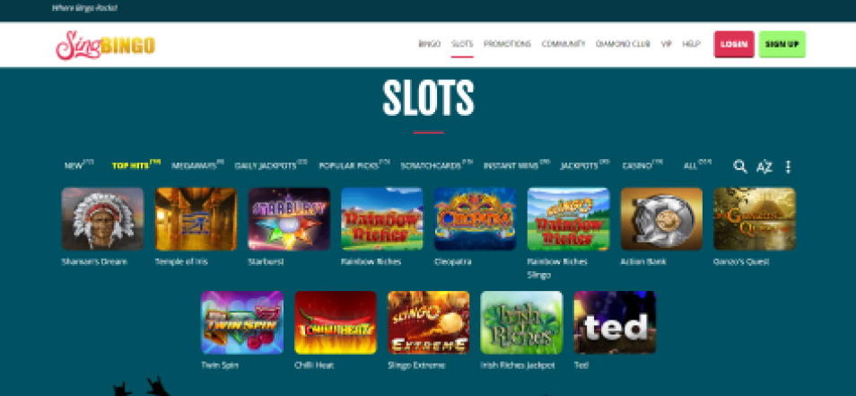Open the Diamond Club menu item
Screen dimensions: 856x396
[x=623, y=44]
